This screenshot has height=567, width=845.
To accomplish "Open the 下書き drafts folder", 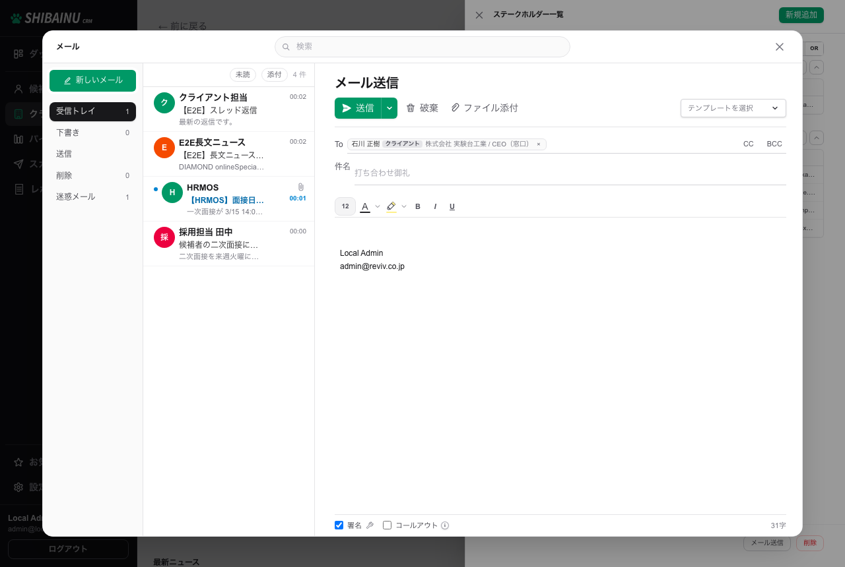I will (92, 133).
